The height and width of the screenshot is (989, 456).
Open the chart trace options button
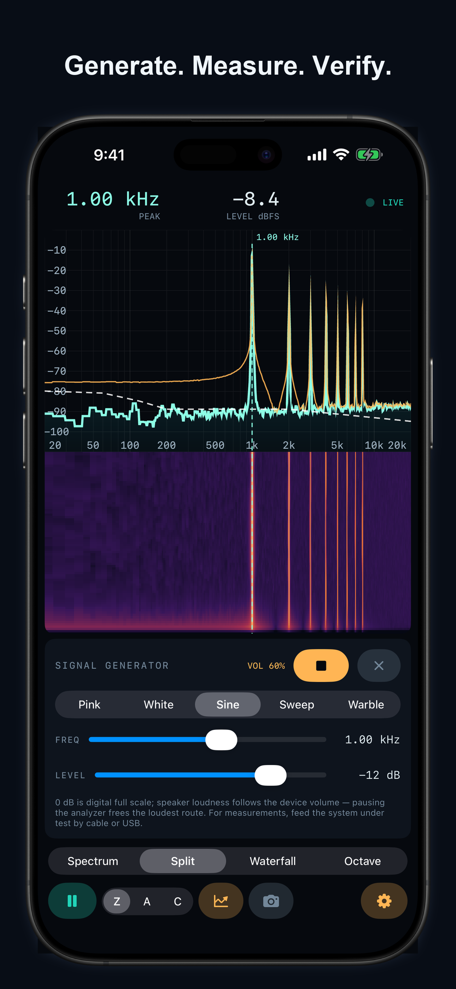click(x=221, y=901)
